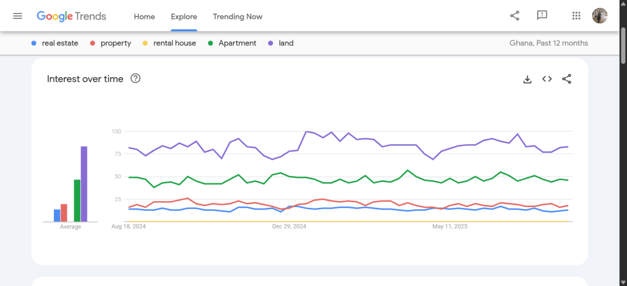Viewport: 627px width, 286px height.
Task: Click the Average label under bars
Action: tap(70, 227)
